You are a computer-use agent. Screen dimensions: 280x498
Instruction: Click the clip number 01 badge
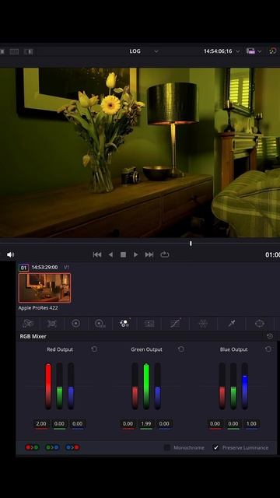23,268
